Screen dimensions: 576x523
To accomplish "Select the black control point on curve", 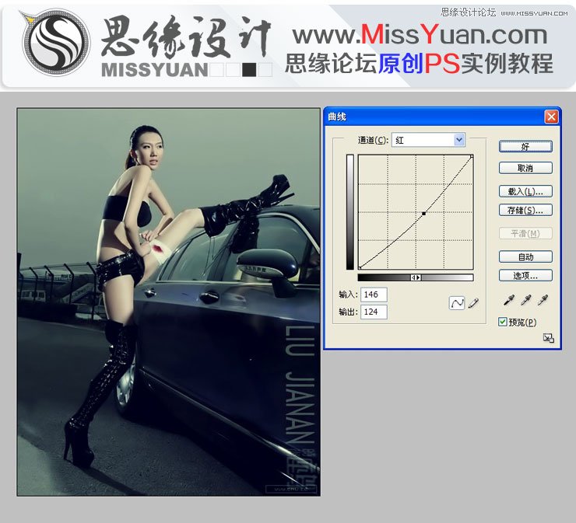I will (423, 213).
